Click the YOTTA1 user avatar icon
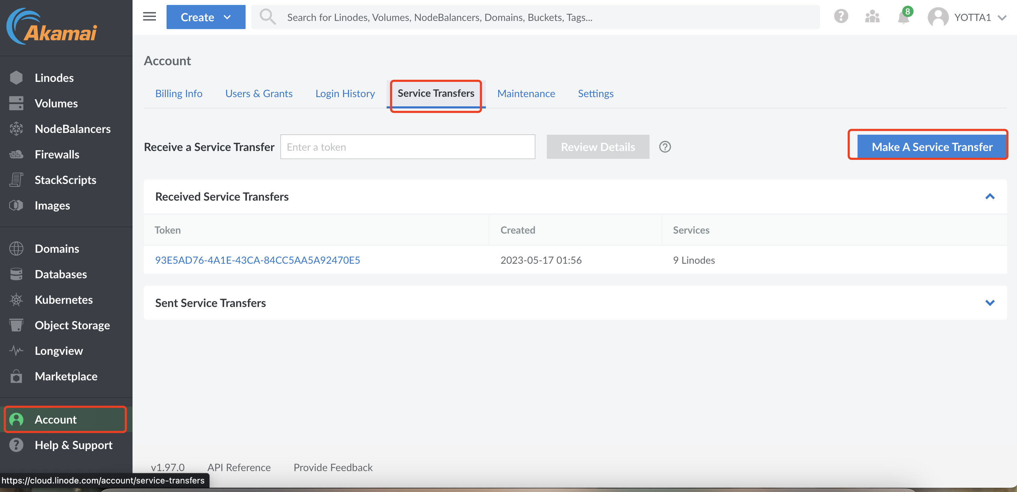 pyautogui.click(x=938, y=17)
